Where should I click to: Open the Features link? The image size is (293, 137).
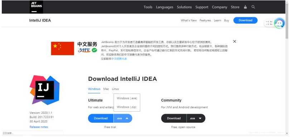coord(205,20)
